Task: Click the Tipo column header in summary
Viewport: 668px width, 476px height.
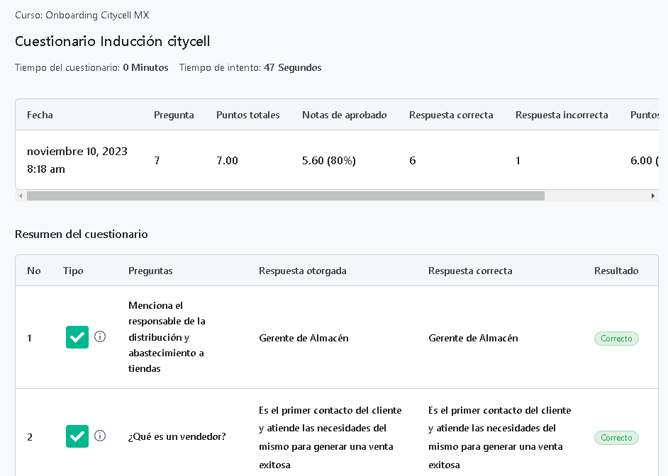Action: click(73, 271)
